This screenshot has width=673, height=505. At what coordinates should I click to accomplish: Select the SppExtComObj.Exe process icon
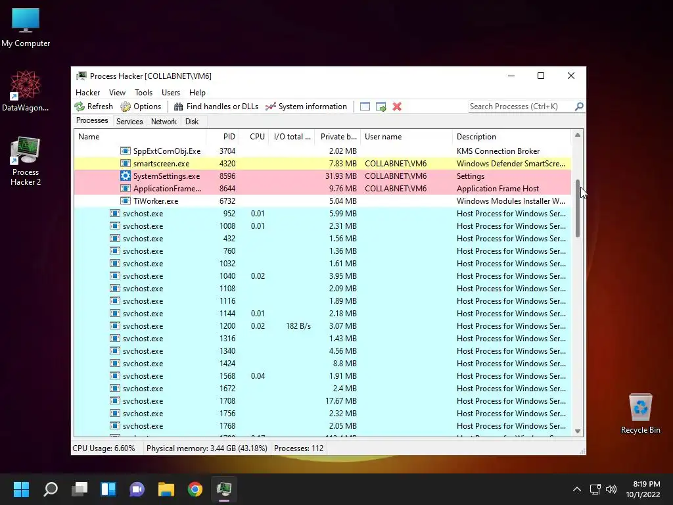point(126,151)
